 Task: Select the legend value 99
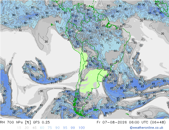[x=73, y=128]
